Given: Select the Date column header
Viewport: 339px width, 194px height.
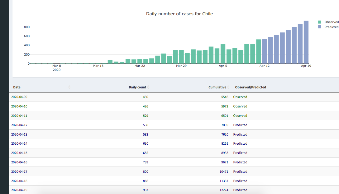Looking at the screenshot, I should [17, 87].
